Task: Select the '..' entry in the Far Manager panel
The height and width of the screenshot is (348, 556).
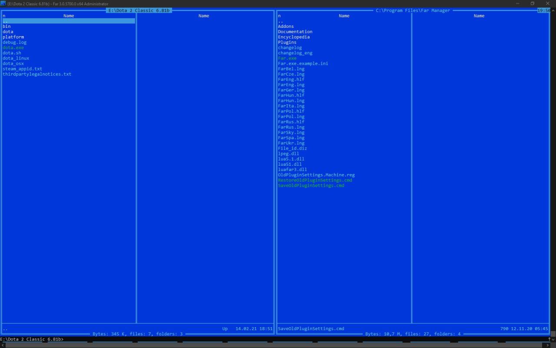Action: pos(281,21)
